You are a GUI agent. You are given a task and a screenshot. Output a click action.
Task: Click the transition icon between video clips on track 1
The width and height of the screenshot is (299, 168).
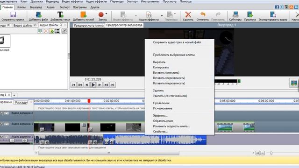tap(84, 125)
